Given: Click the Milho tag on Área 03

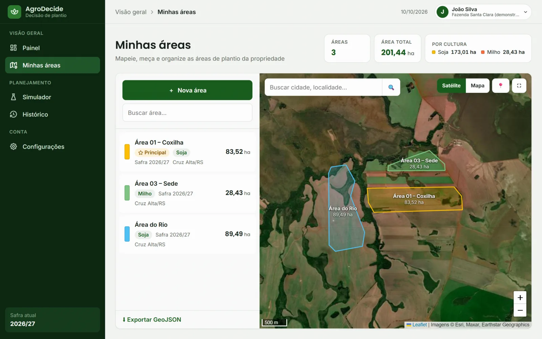Looking at the screenshot, I should tap(145, 194).
